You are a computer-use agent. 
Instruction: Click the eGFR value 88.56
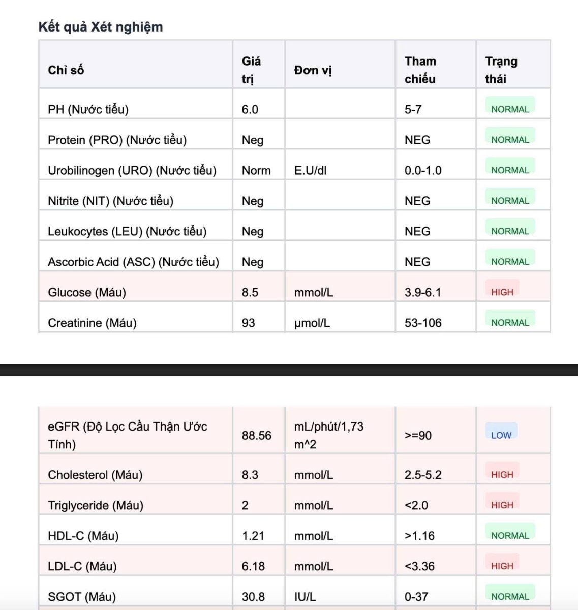(x=257, y=435)
